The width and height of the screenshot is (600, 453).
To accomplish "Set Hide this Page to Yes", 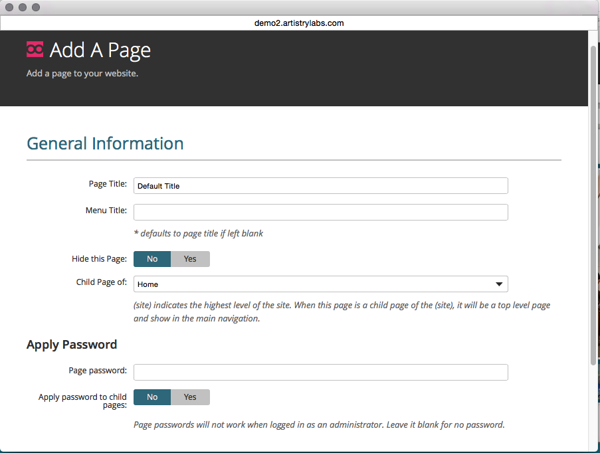I will click(x=190, y=259).
